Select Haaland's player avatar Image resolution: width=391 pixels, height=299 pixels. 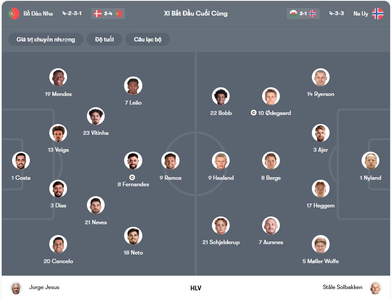(221, 161)
